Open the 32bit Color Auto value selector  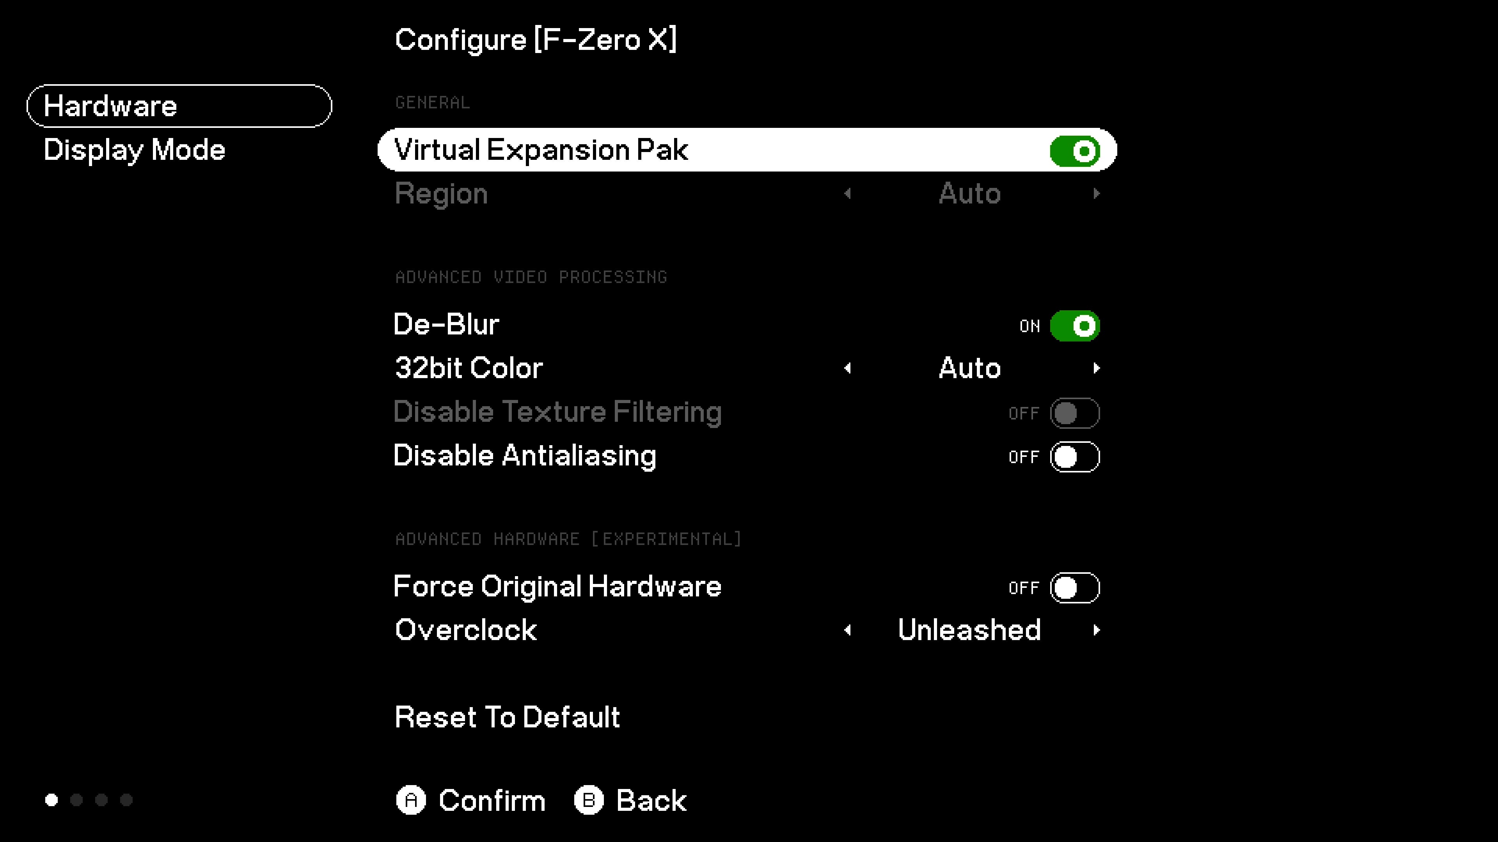pos(969,368)
